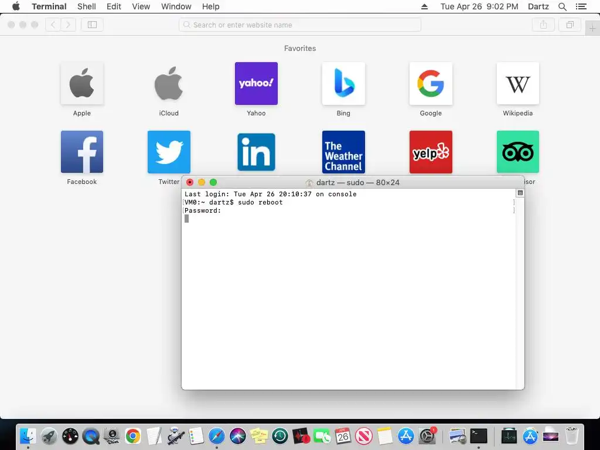The image size is (600, 450).
Task: Open the iCloud favorite in Safari
Action: [x=169, y=83]
